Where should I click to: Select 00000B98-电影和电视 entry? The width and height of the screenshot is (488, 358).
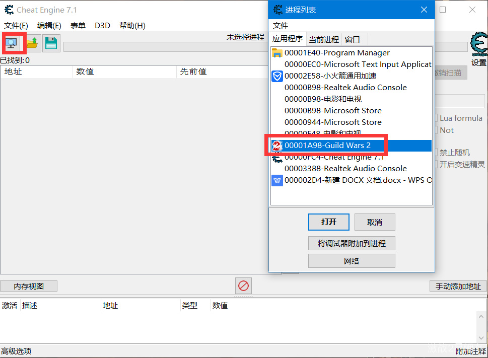[352, 99]
